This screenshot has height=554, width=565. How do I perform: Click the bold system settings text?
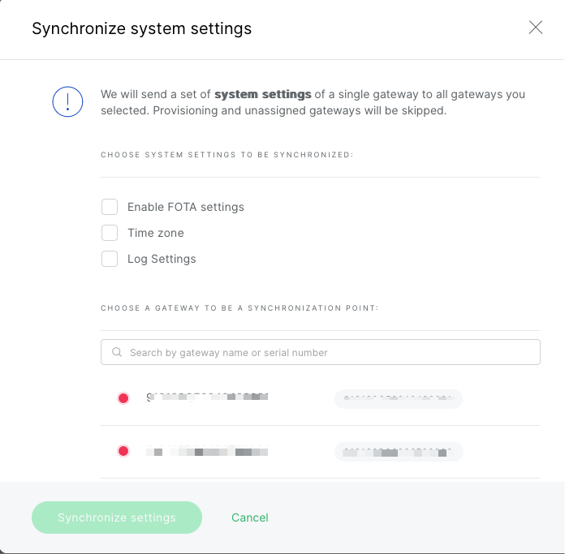click(263, 94)
